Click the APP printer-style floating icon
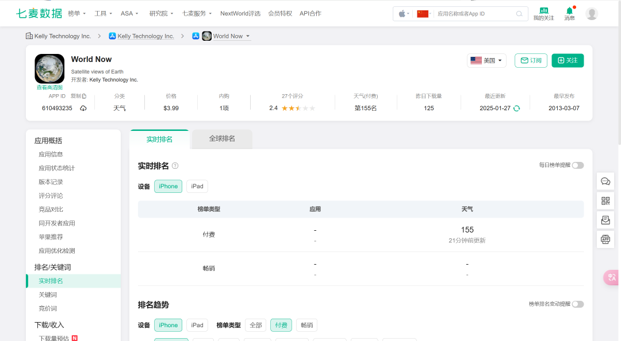The width and height of the screenshot is (621, 341). pyautogui.click(x=605, y=239)
